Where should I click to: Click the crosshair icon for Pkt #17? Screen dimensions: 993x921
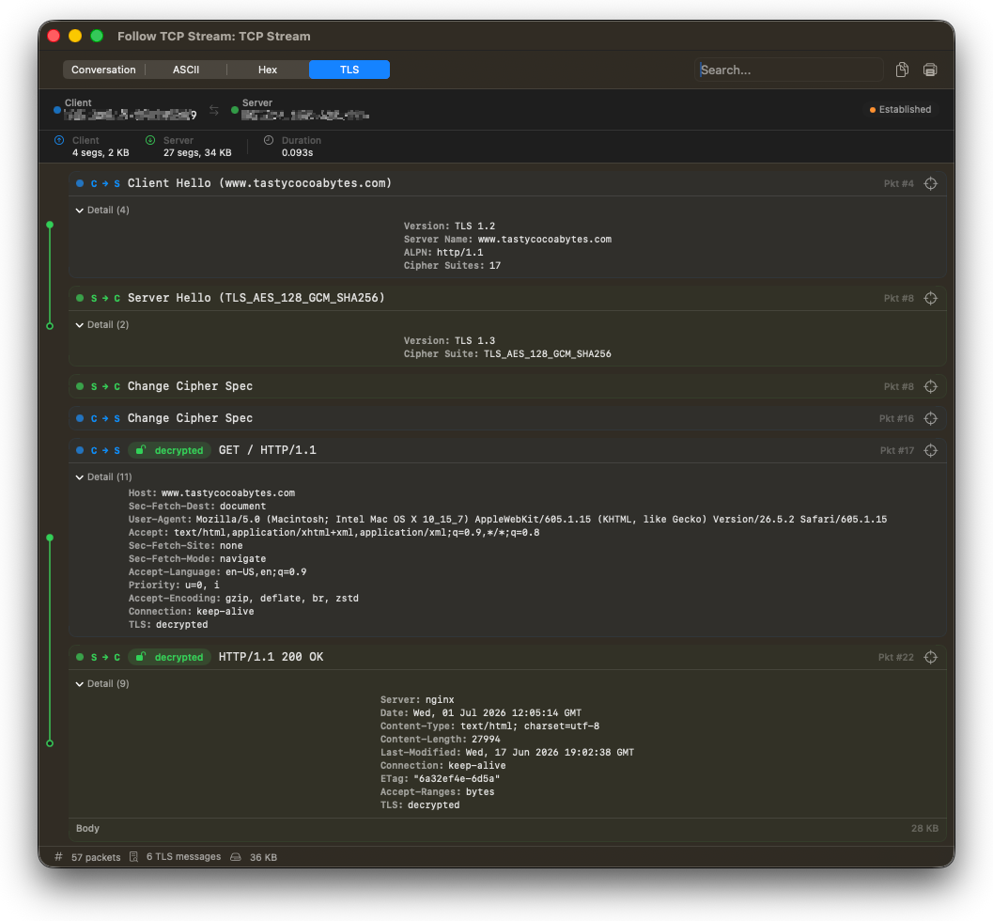point(930,450)
